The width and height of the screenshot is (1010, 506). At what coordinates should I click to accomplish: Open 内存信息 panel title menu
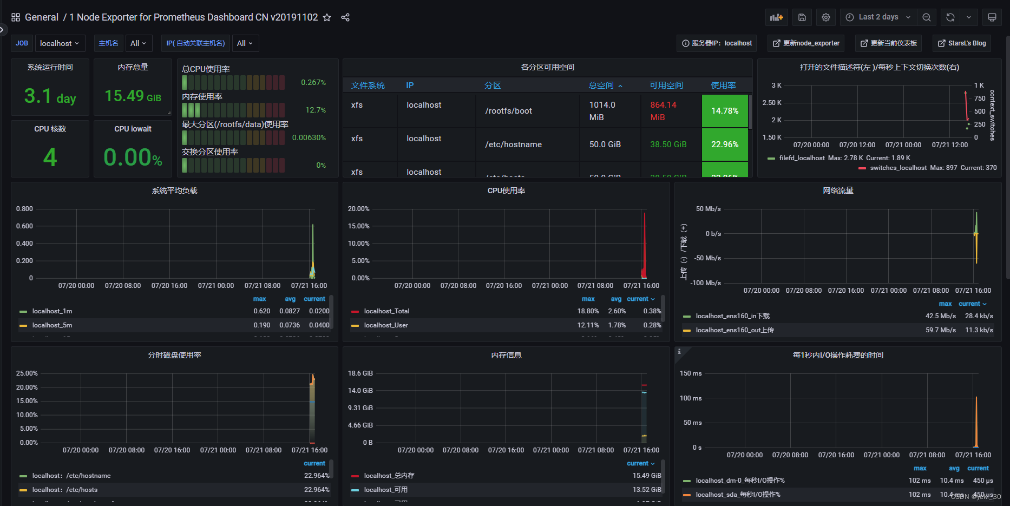pos(506,355)
